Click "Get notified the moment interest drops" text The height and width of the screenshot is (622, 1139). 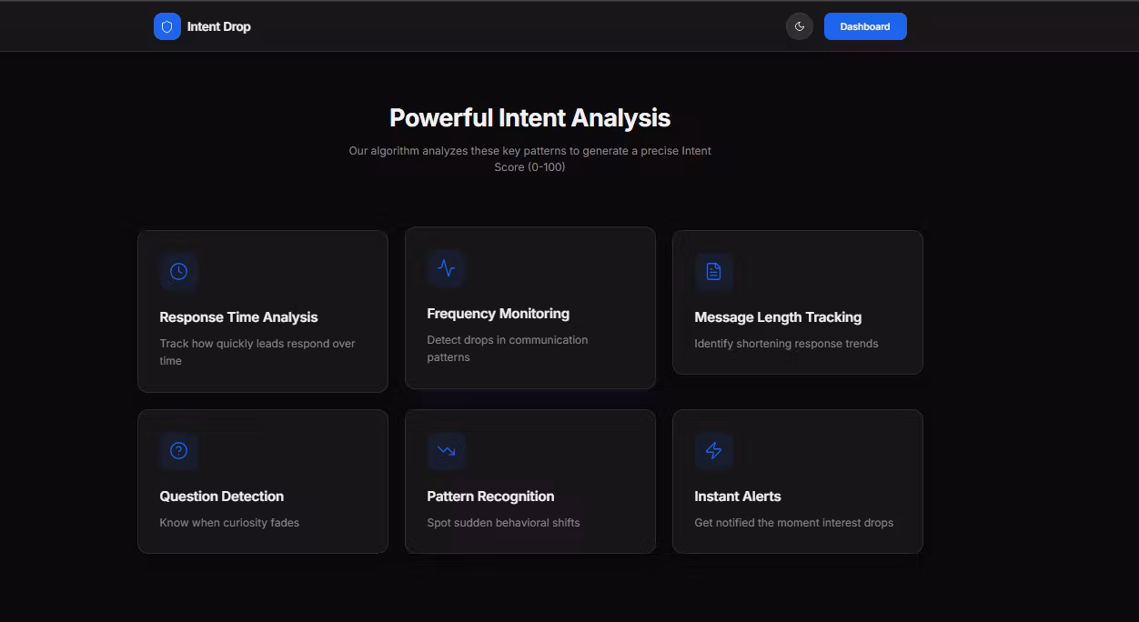(793, 523)
